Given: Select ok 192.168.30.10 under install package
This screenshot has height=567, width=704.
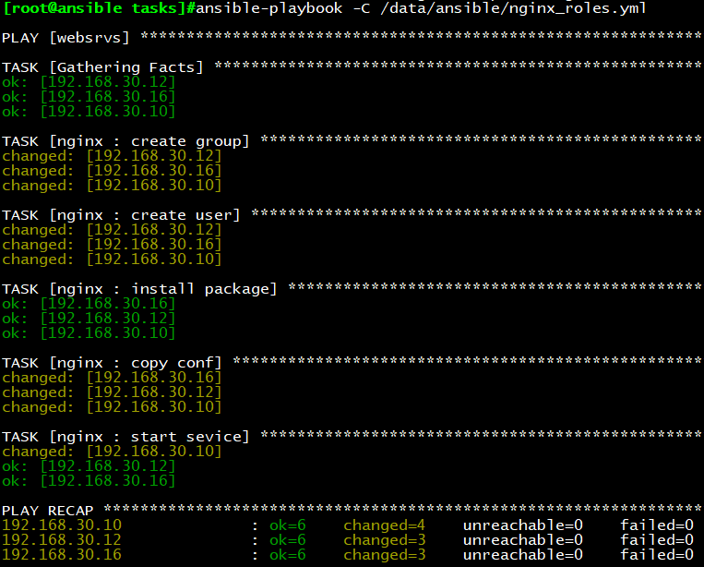Looking at the screenshot, I should coord(89,333).
